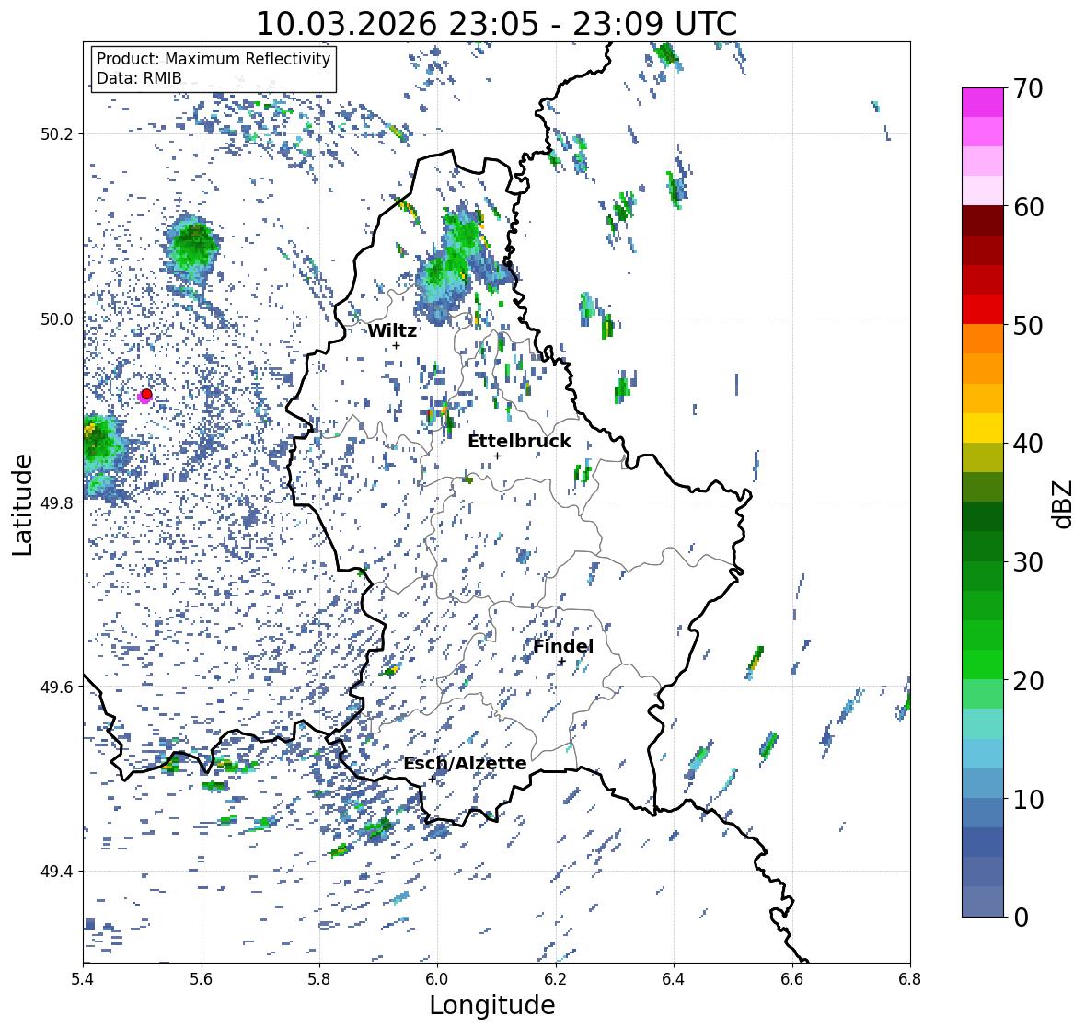Click the Ettelbruck city label
1085x1028 pixels.
click(520, 441)
